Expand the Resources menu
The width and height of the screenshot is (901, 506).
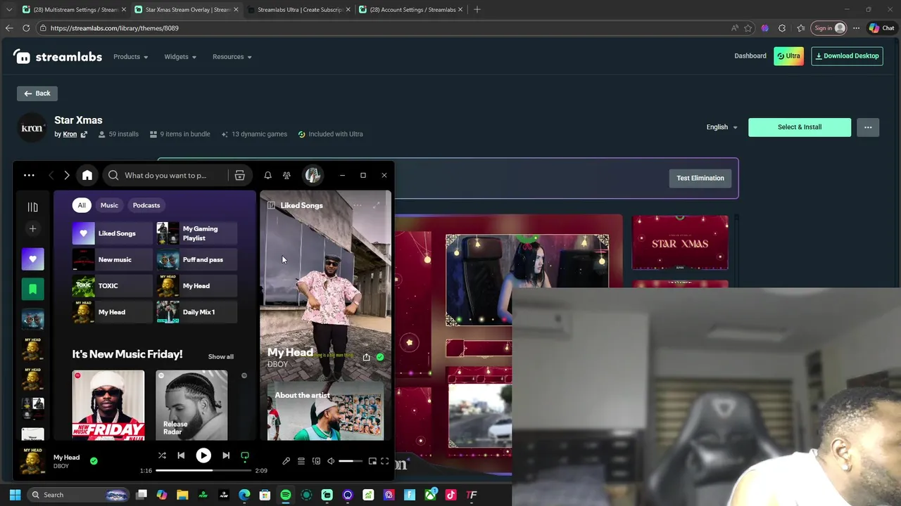[x=232, y=57]
